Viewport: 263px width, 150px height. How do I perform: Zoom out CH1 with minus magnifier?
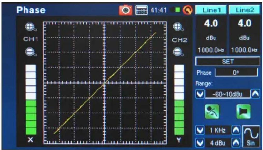tap(31, 52)
